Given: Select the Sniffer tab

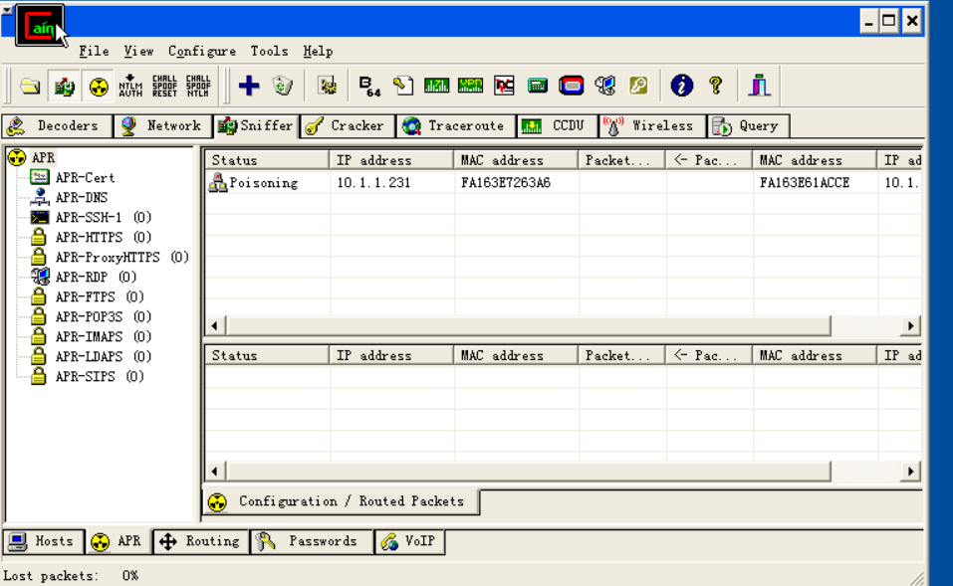Looking at the screenshot, I should click(256, 125).
